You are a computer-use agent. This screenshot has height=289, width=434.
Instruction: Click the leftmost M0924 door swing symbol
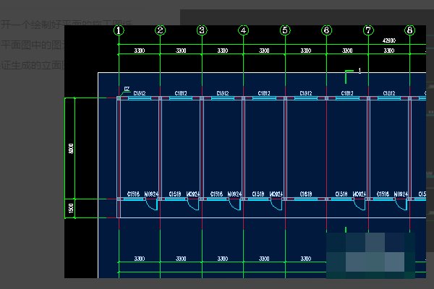152,204
